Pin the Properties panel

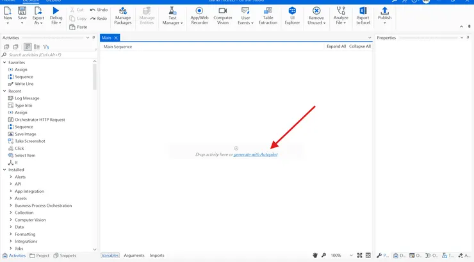pyautogui.click(x=468, y=37)
